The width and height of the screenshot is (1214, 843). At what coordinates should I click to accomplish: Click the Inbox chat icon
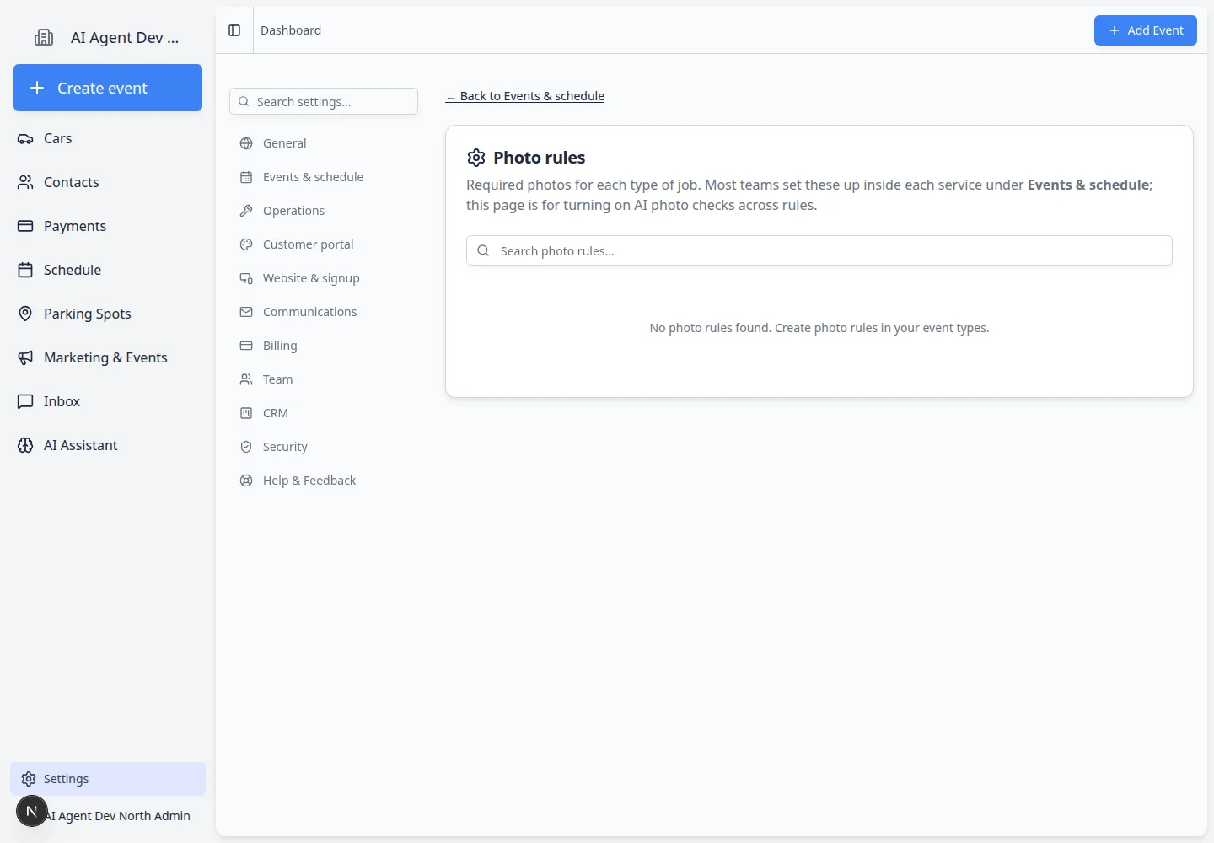25,401
